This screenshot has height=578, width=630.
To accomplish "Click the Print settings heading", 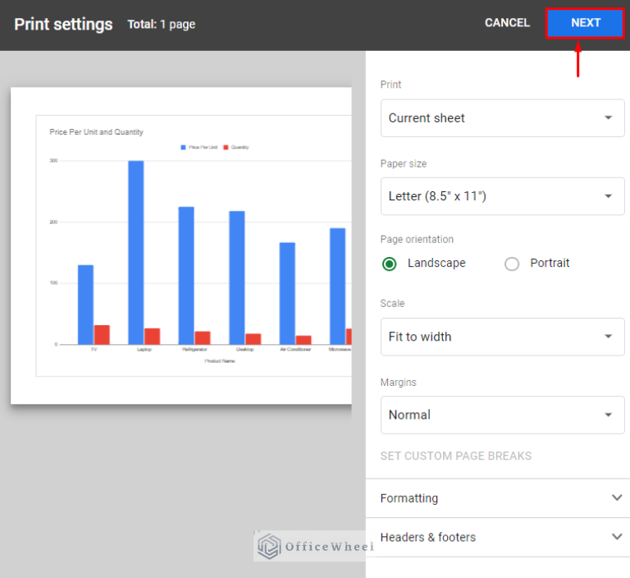I will [63, 24].
